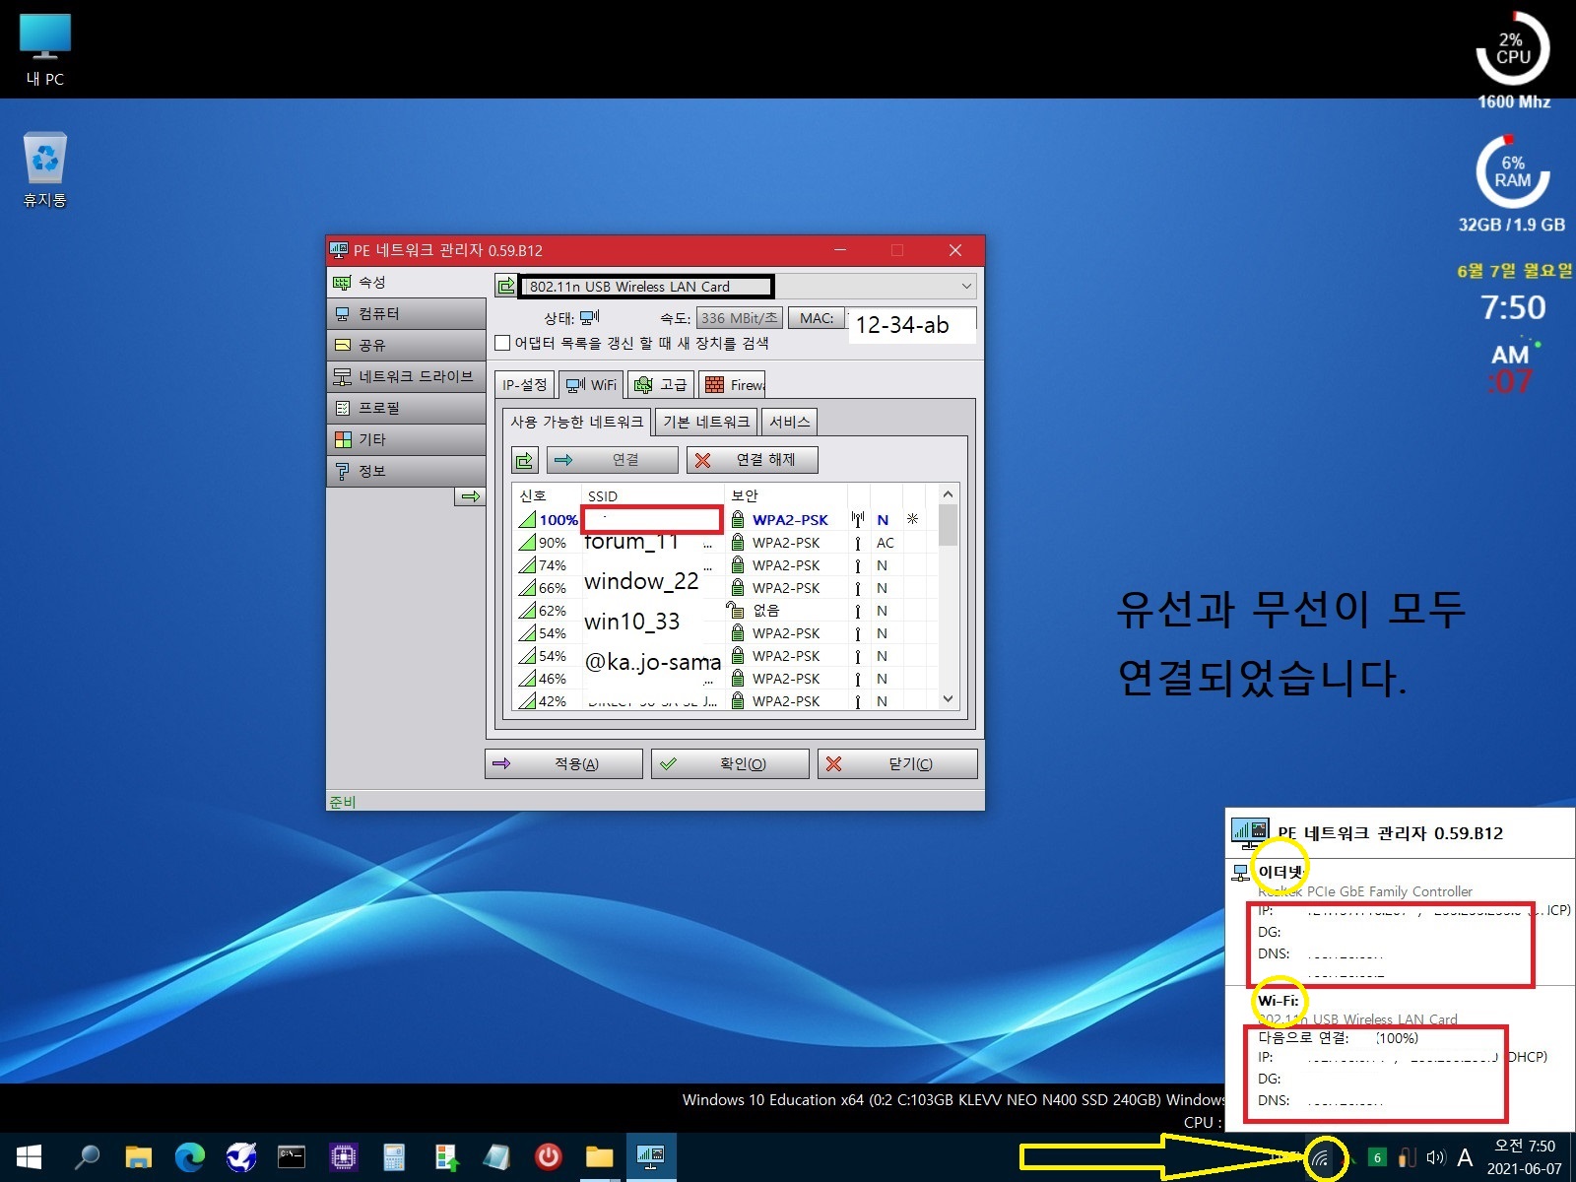Image resolution: width=1576 pixels, height=1182 pixels.
Task: Click the green 6 tray icon
Action: pyautogui.click(x=1378, y=1157)
